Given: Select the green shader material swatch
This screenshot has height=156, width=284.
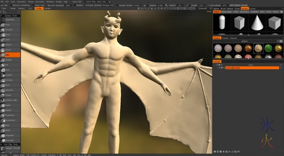Looking at the screenshot, I should [x=268, y=48].
